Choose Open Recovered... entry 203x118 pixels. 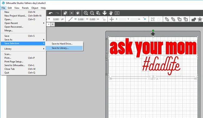[x=23, y=27]
